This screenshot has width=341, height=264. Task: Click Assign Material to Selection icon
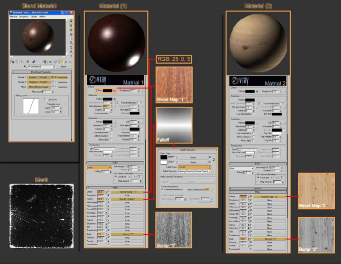point(22,62)
